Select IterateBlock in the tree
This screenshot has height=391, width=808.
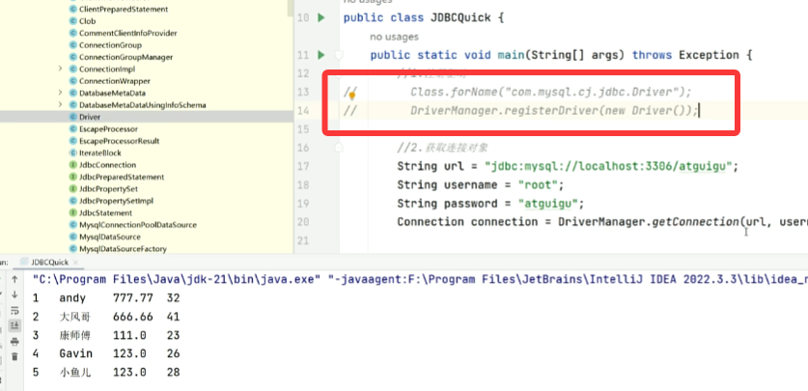100,153
